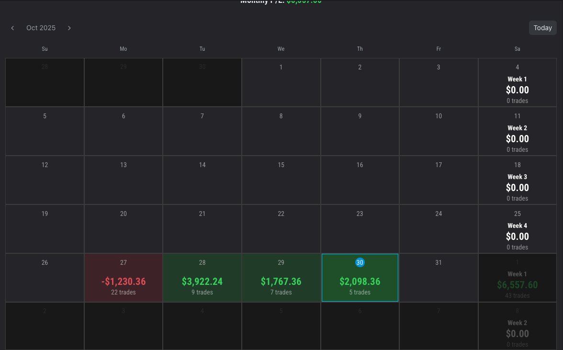
Task: Navigate to the previous month using the left chevron
Action: point(12,28)
